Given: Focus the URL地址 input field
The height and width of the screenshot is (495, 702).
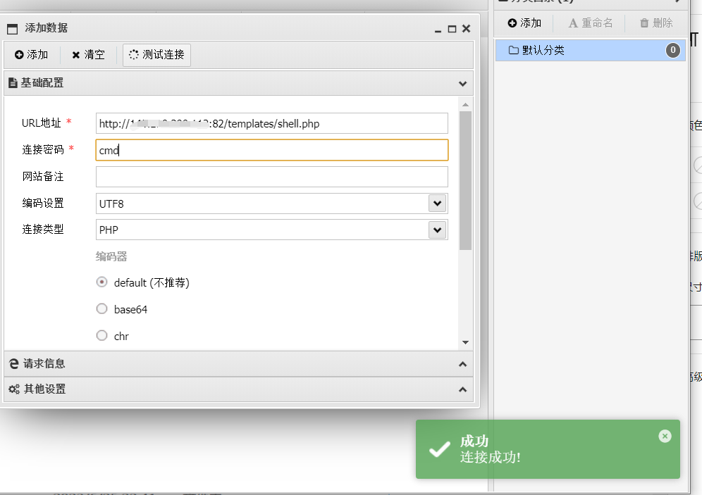Looking at the screenshot, I should (272, 123).
